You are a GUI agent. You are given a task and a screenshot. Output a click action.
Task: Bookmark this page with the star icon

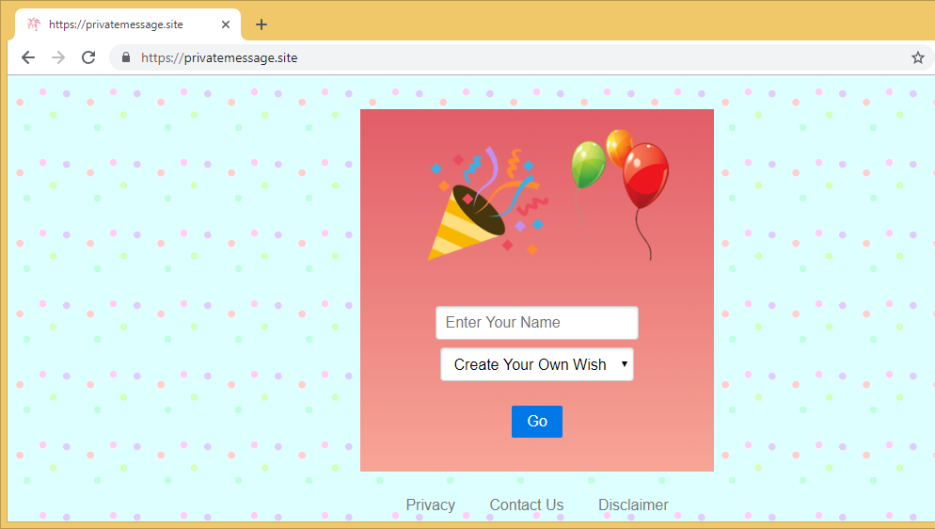click(917, 57)
